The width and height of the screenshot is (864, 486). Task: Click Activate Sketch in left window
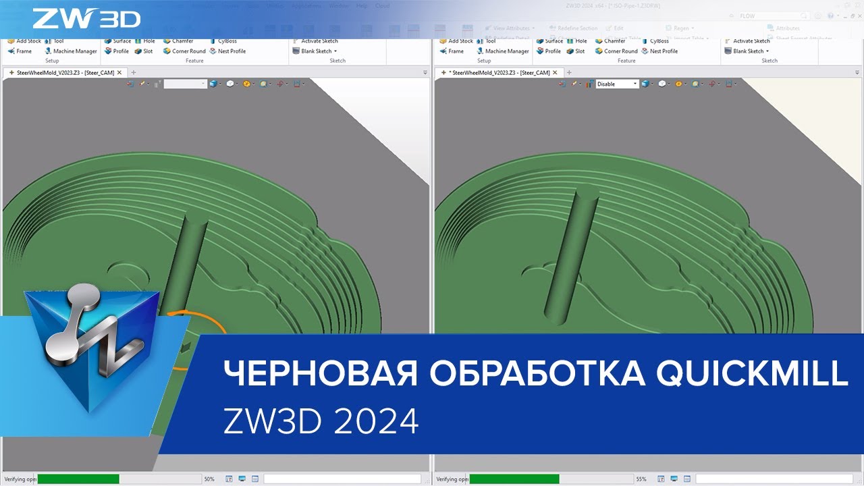coord(315,41)
